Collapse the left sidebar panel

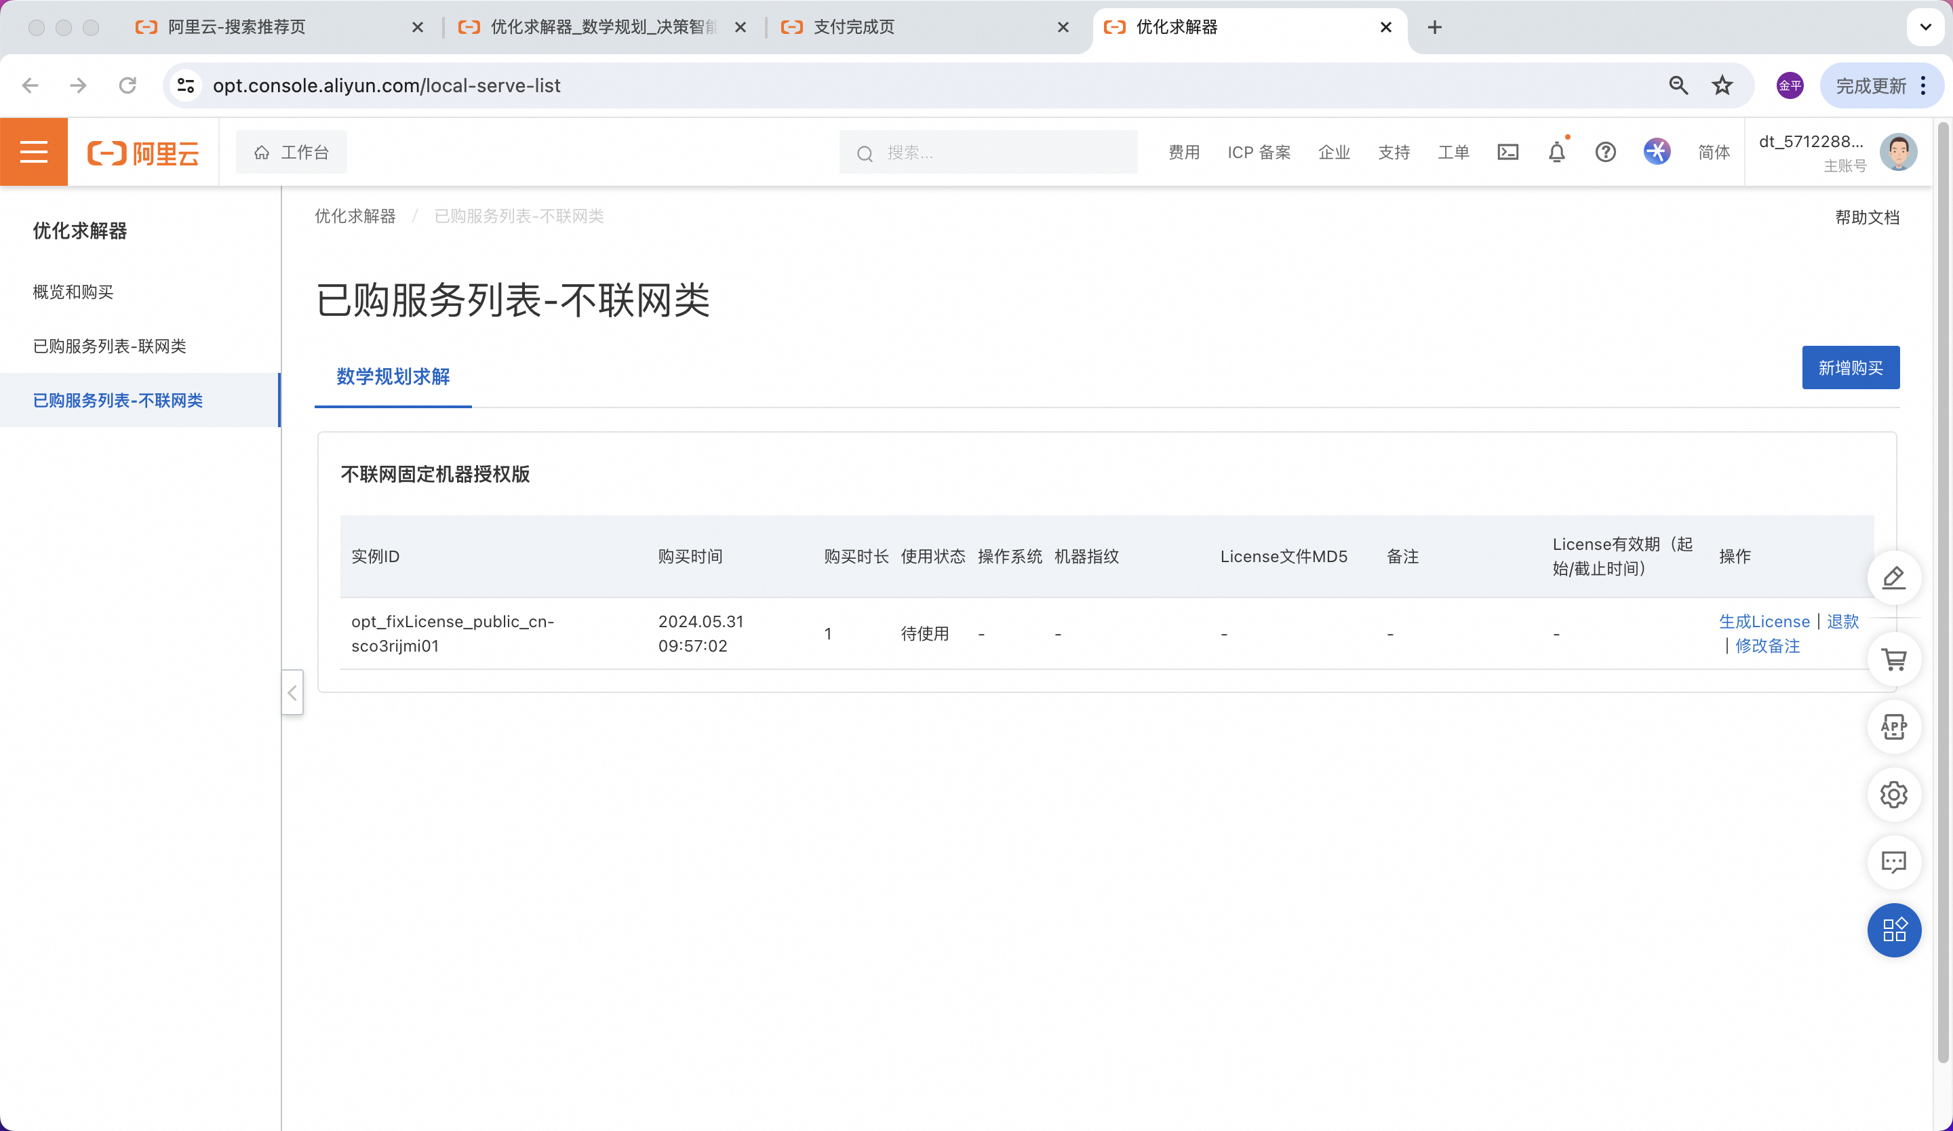[x=292, y=692]
